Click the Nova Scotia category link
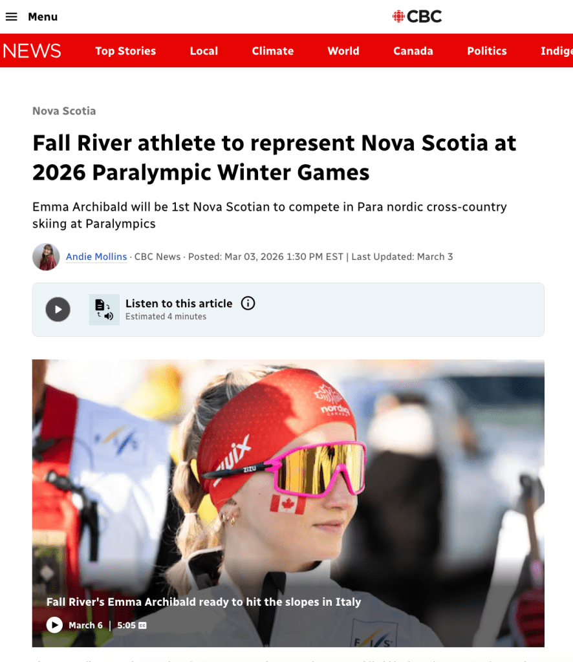Image resolution: width=573 pixels, height=662 pixels. 64,111
